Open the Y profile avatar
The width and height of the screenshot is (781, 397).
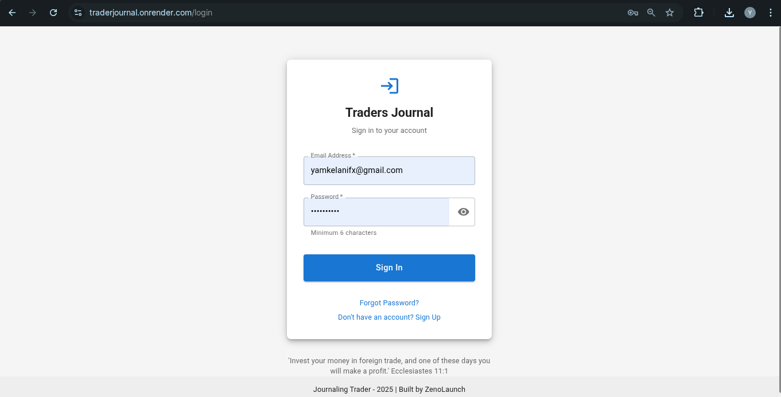point(750,13)
